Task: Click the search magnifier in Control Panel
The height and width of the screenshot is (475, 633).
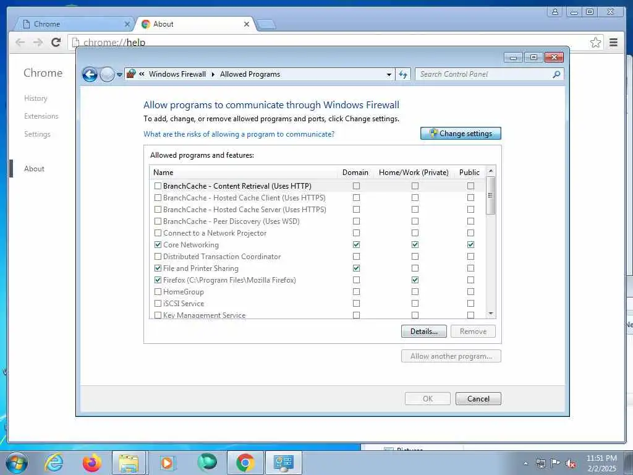Action: coord(556,74)
